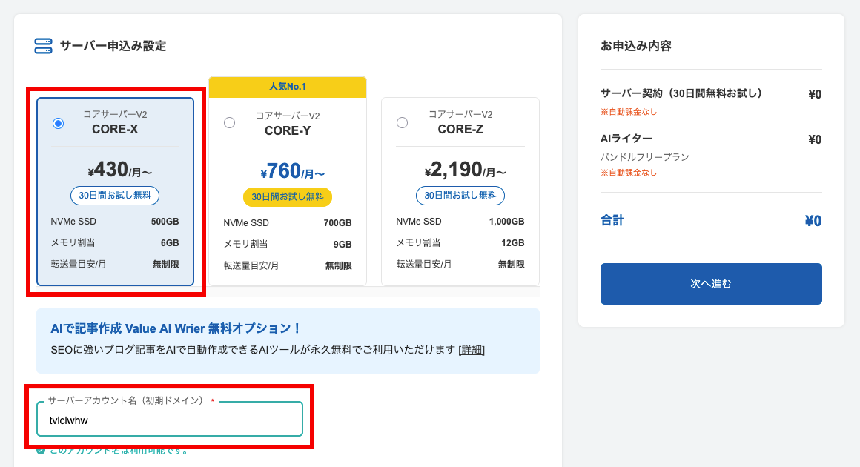Click the ¥2,190/月〜 price text
860x467 pixels.
point(465,170)
